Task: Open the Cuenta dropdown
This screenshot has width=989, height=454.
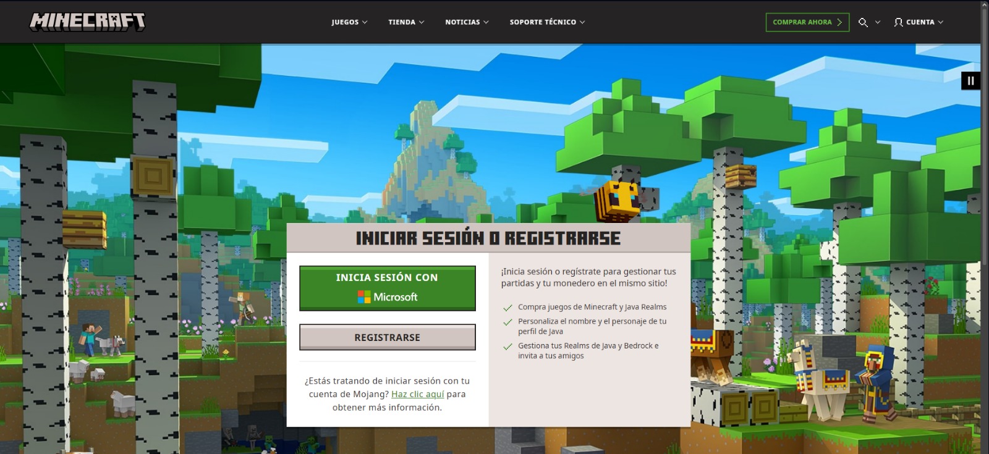Action: [919, 22]
